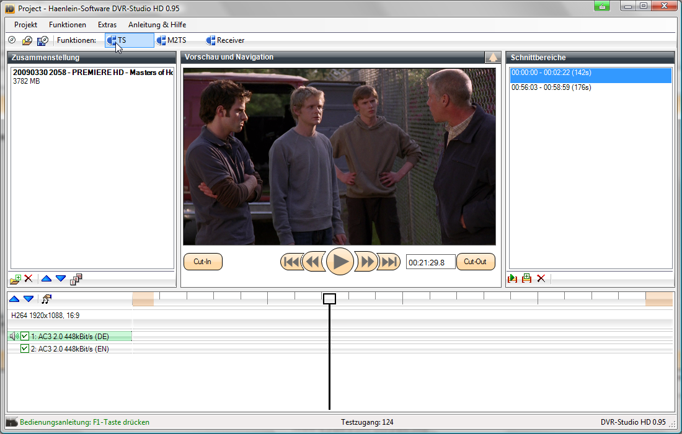Open the Projekt menu
682x434 pixels.
25,25
